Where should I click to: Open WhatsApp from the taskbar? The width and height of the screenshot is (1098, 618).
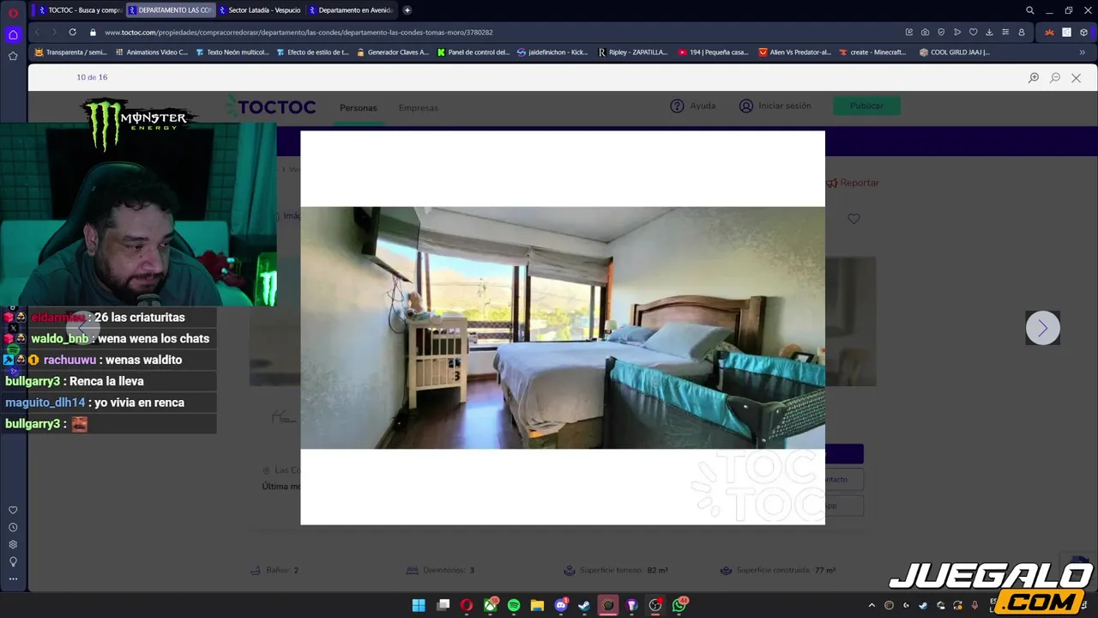(679, 605)
